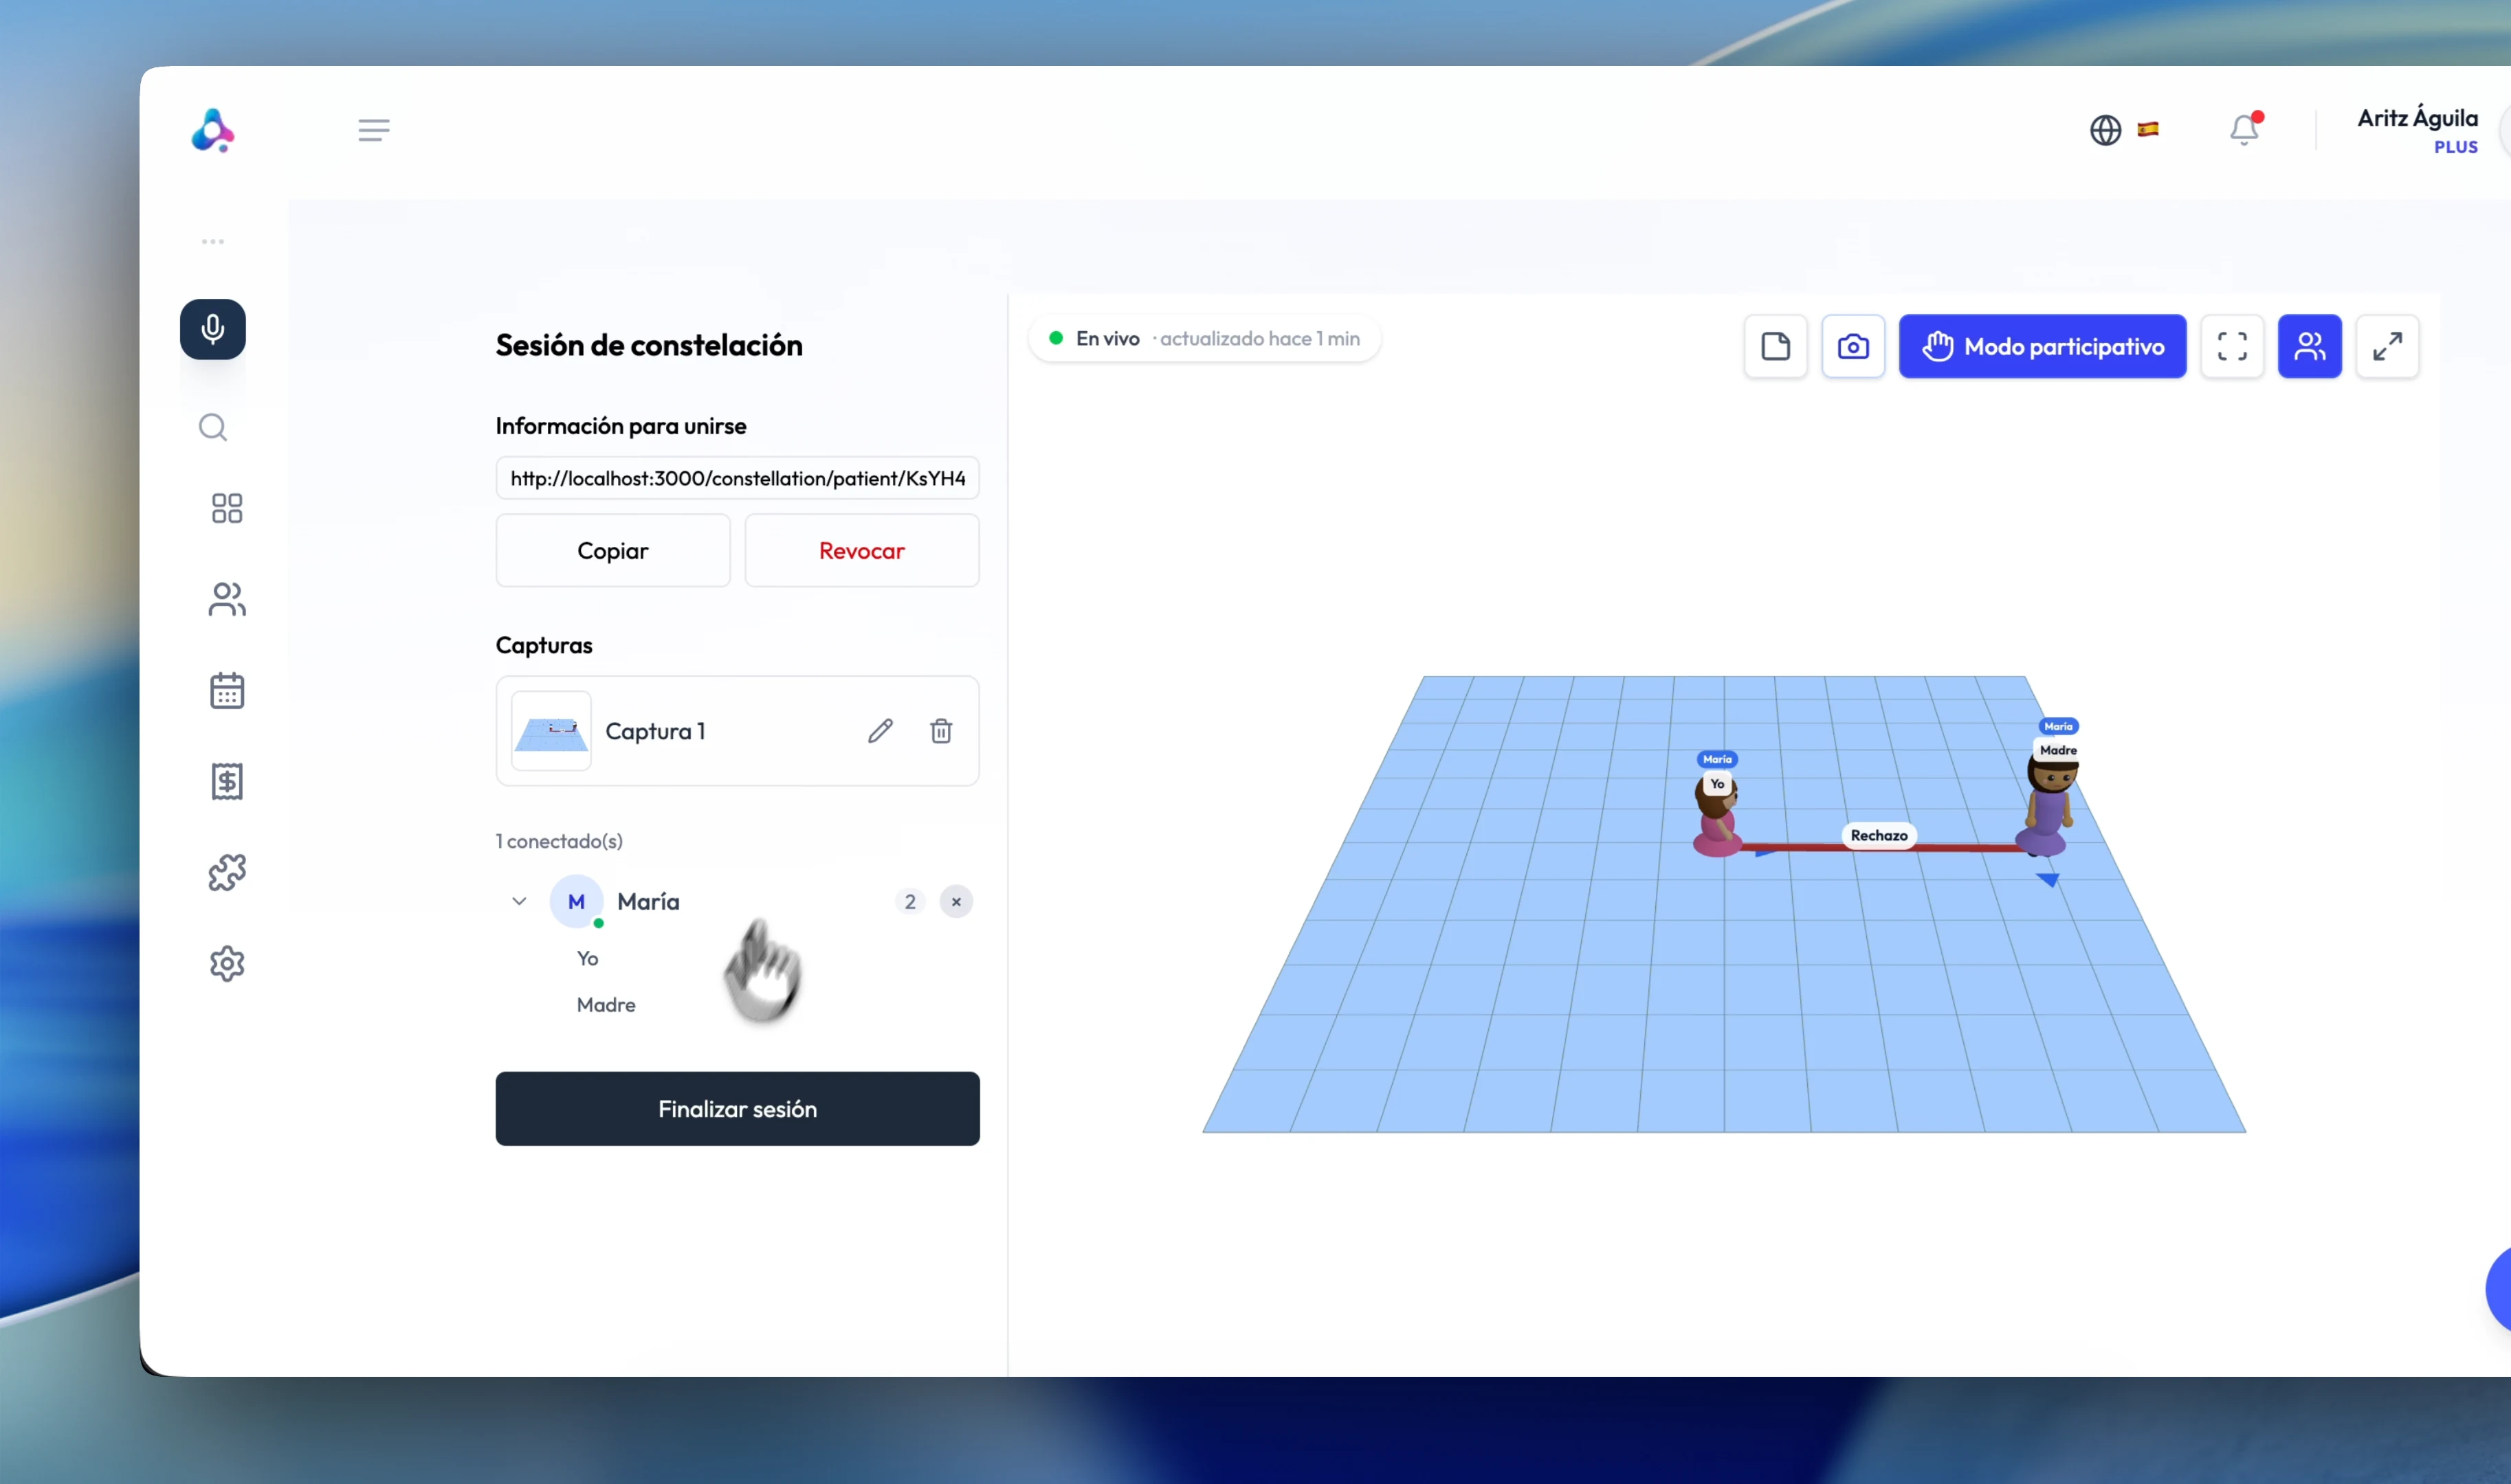Click María's M avatar
The width and height of the screenshot is (2511, 1484).
tap(576, 901)
